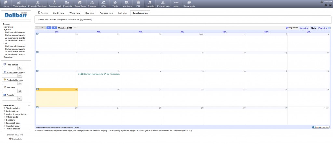Open New event link
333x144 pixels.
tap(8, 27)
